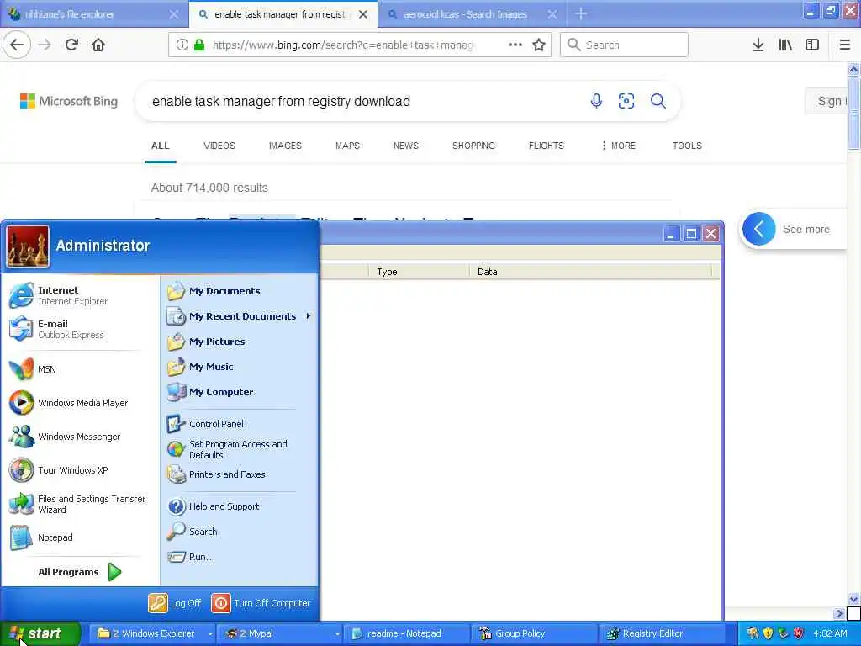The width and height of the screenshot is (861, 646).
Task: Open Help and Support
Action: tap(213, 506)
